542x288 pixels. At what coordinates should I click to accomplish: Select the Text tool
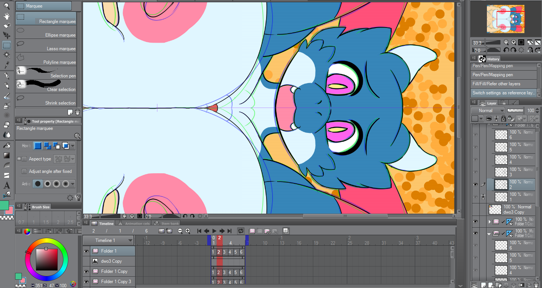6,185
